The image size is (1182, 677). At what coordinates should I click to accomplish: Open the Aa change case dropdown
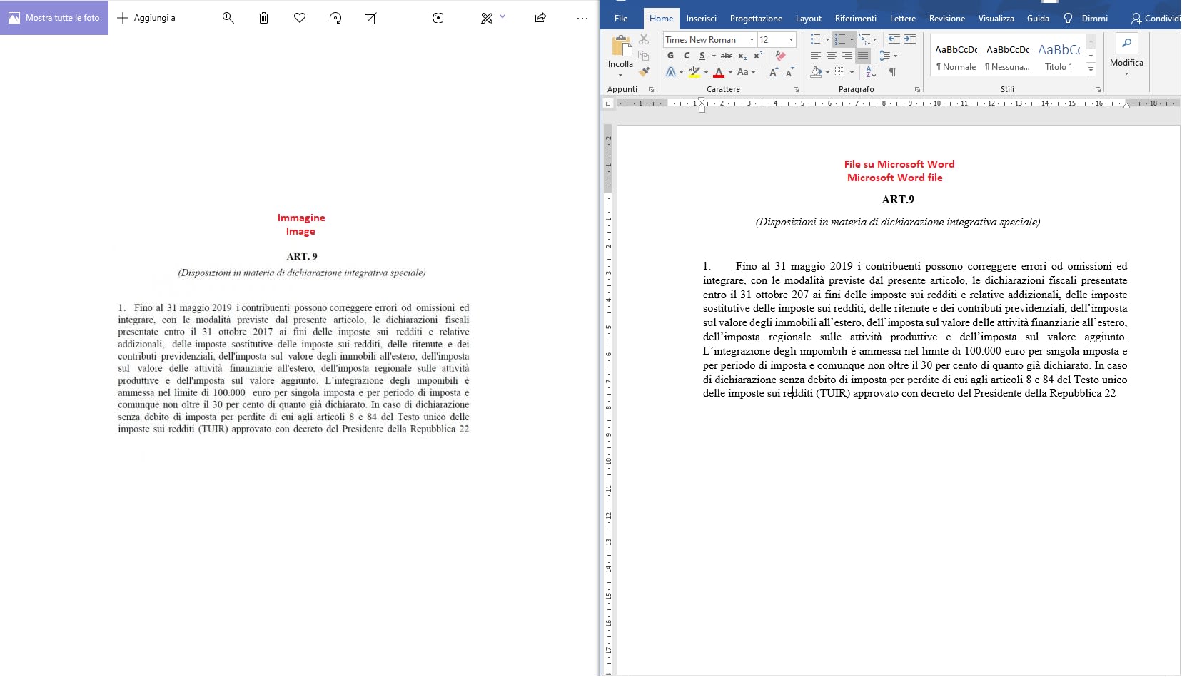746,72
